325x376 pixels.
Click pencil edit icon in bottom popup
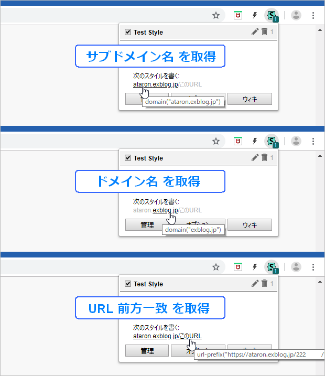[255, 283]
